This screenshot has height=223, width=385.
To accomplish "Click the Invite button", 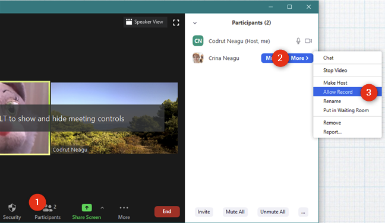I will pos(204,212).
